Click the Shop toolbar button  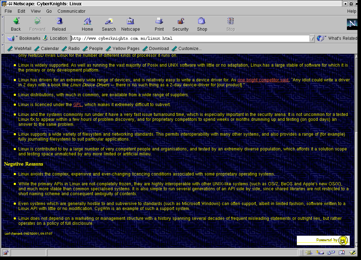coord(202,24)
